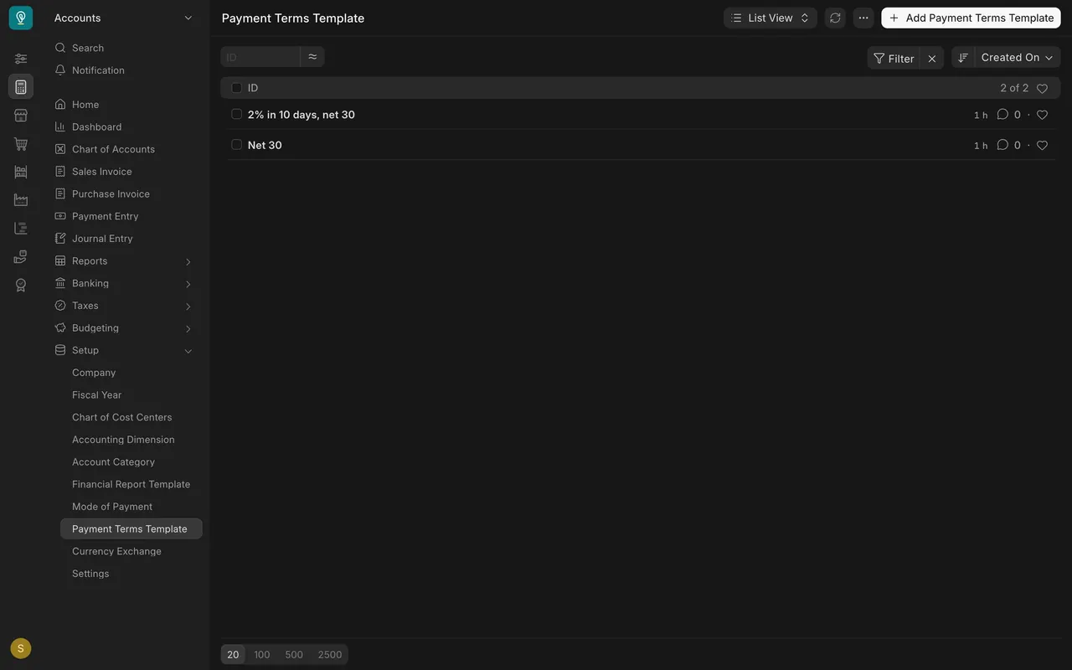Tick the select-all checkbox next to ID header
The height and width of the screenshot is (670, 1072).
[x=236, y=88]
